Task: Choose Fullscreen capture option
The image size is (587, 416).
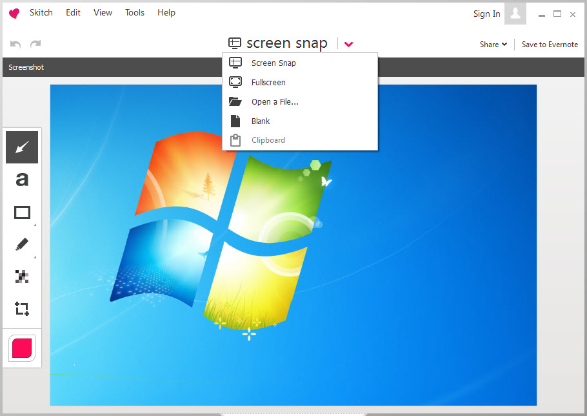Action: [300, 82]
